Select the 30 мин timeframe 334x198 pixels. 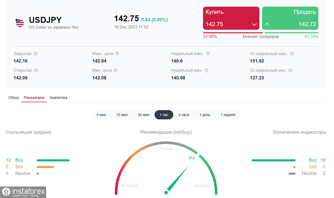click(x=144, y=115)
